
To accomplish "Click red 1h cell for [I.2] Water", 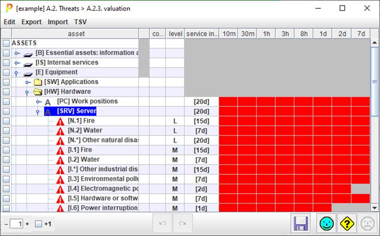I will (266, 160).
